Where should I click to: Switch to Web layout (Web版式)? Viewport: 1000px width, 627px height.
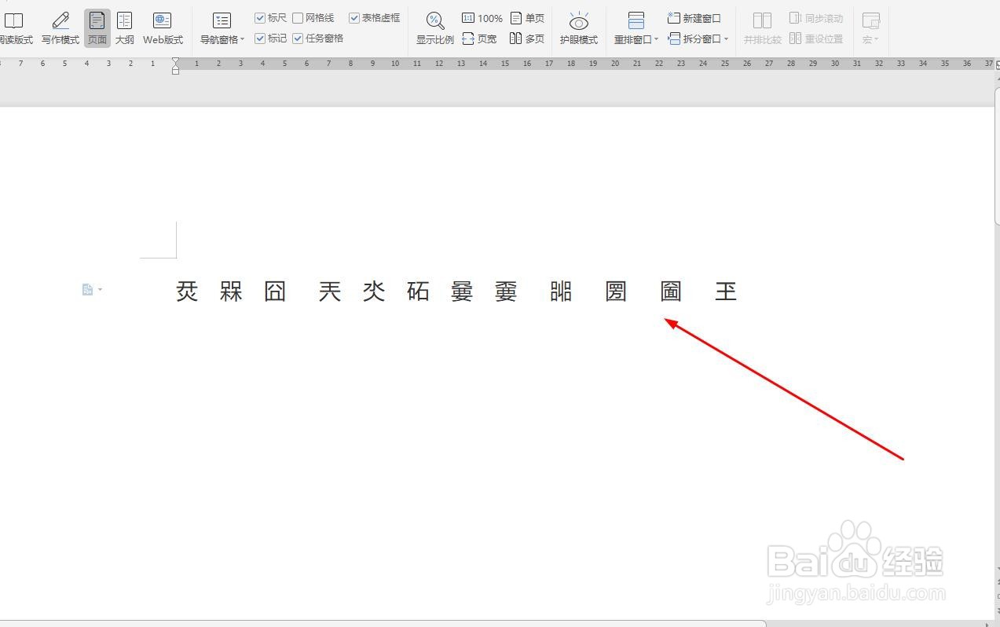(x=163, y=28)
